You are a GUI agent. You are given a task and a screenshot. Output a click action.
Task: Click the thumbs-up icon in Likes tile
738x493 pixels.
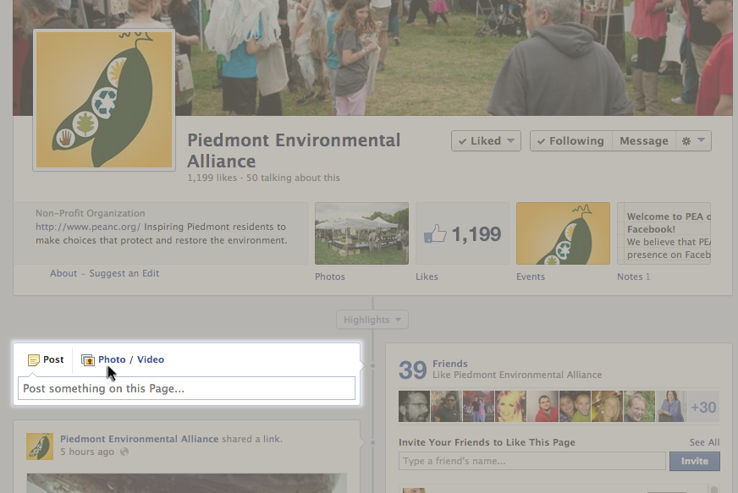tap(435, 233)
